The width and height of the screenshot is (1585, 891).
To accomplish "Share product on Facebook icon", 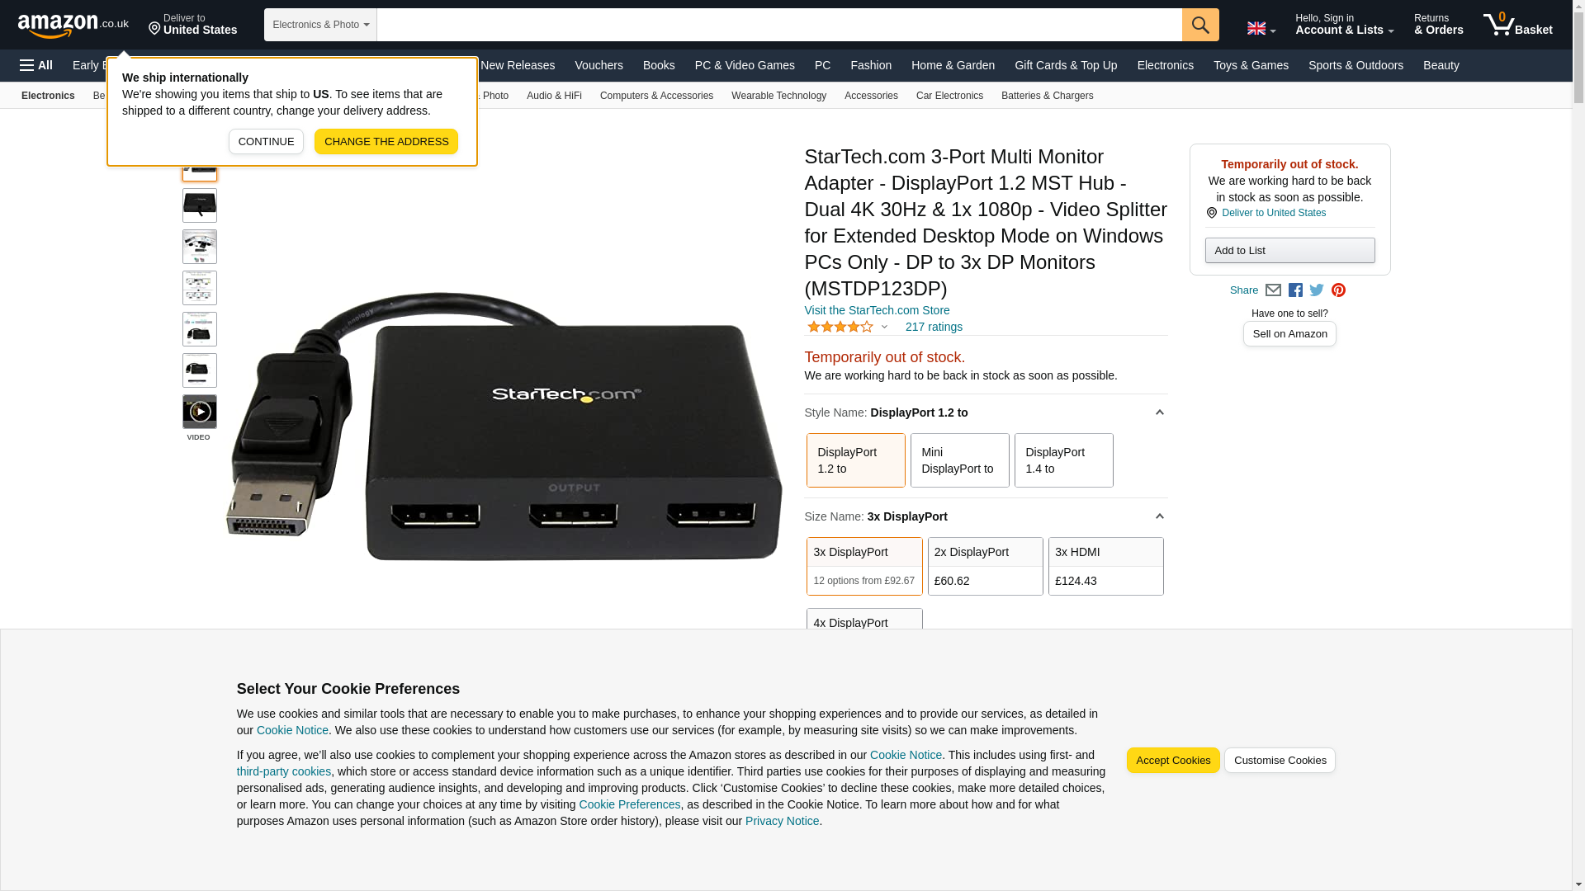I will 1295,290.
